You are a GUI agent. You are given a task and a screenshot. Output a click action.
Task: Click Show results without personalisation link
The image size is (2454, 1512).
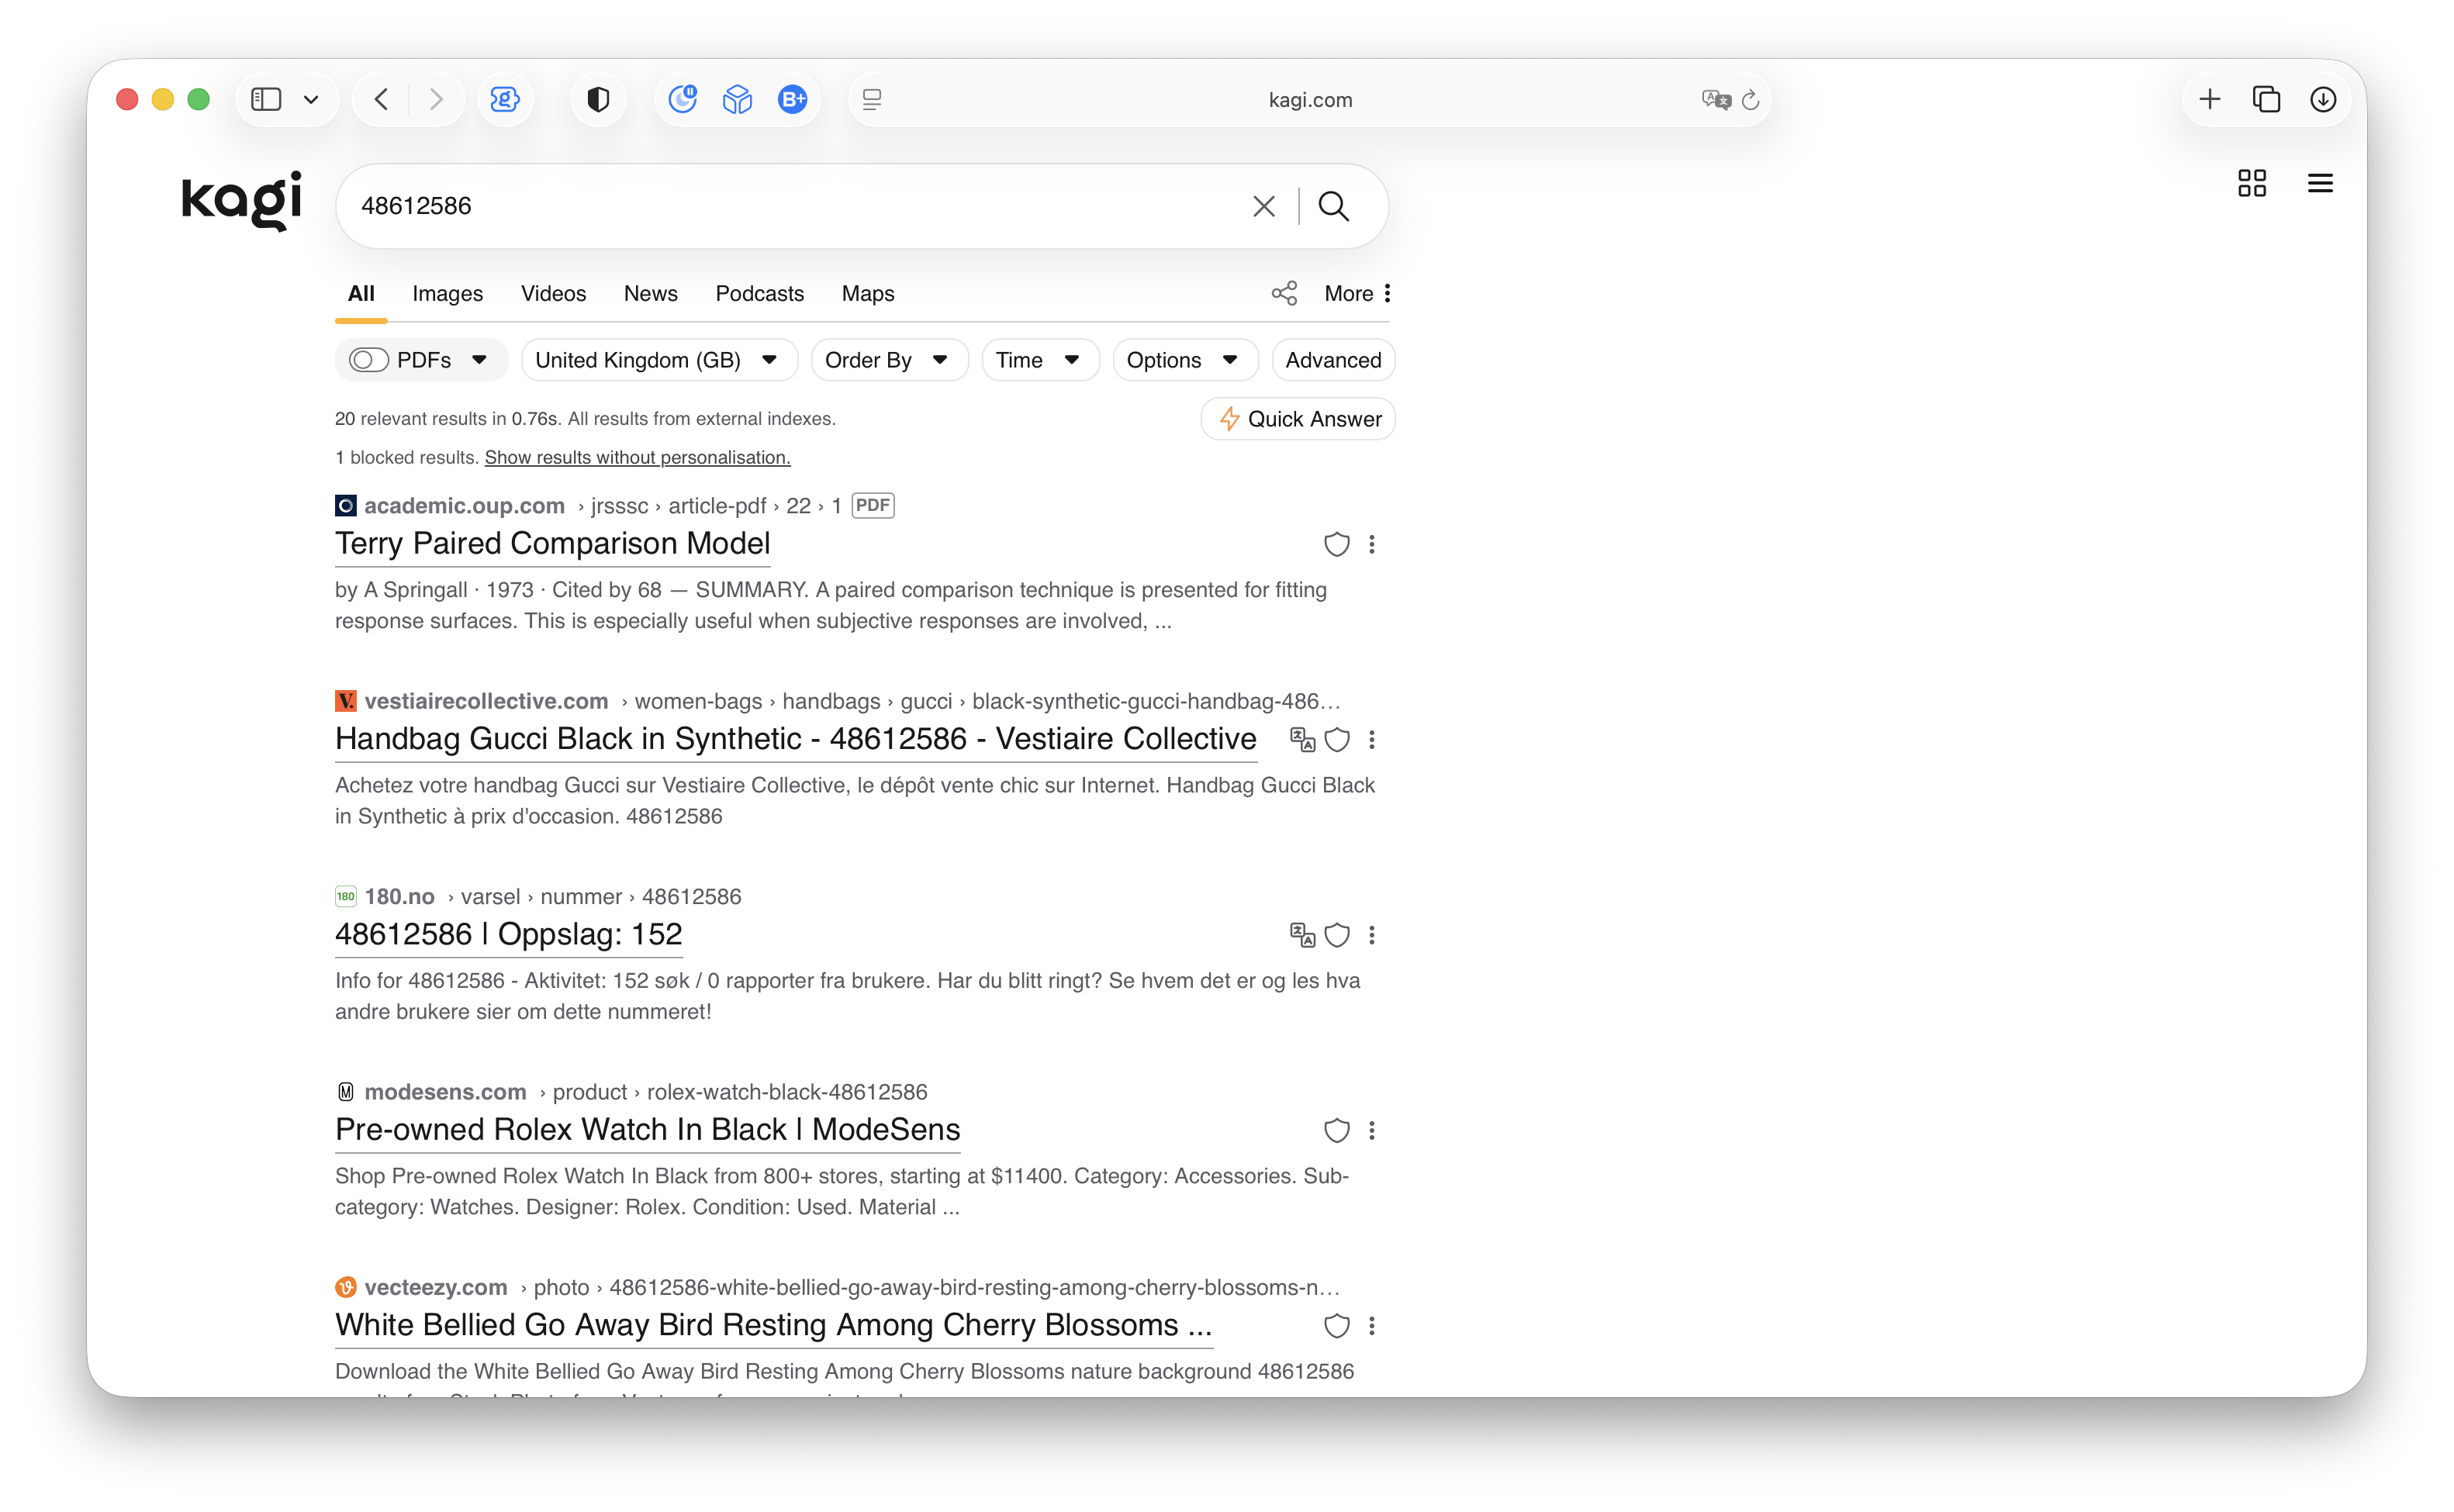(637, 457)
